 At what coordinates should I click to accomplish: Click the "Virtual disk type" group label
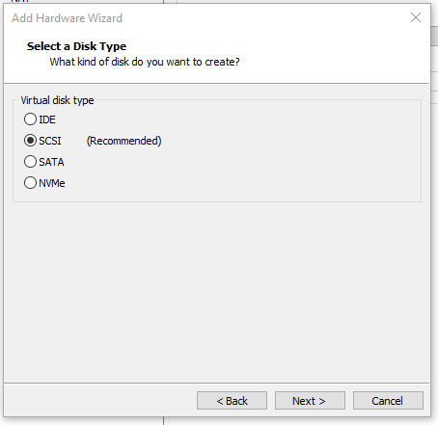click(57, 100)
